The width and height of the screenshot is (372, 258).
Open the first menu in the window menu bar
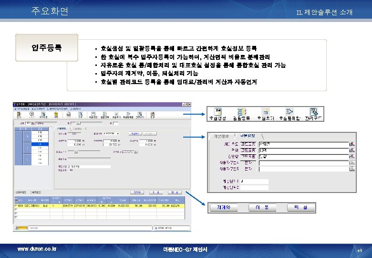tap(21, 108)
